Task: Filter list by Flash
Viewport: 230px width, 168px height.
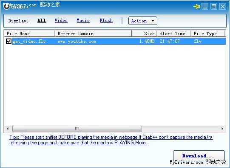Action: tap(106, 21)
